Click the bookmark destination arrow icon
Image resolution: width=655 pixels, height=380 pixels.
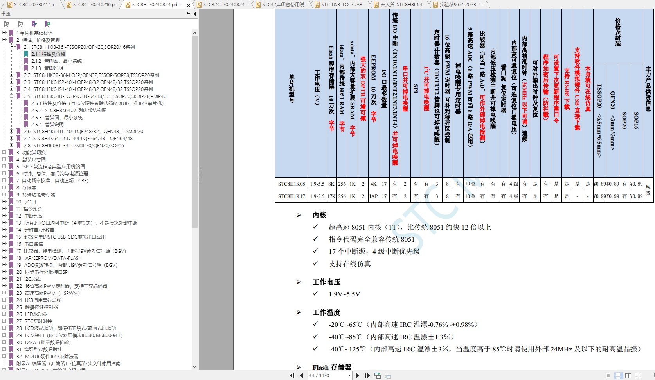point(34,24)
